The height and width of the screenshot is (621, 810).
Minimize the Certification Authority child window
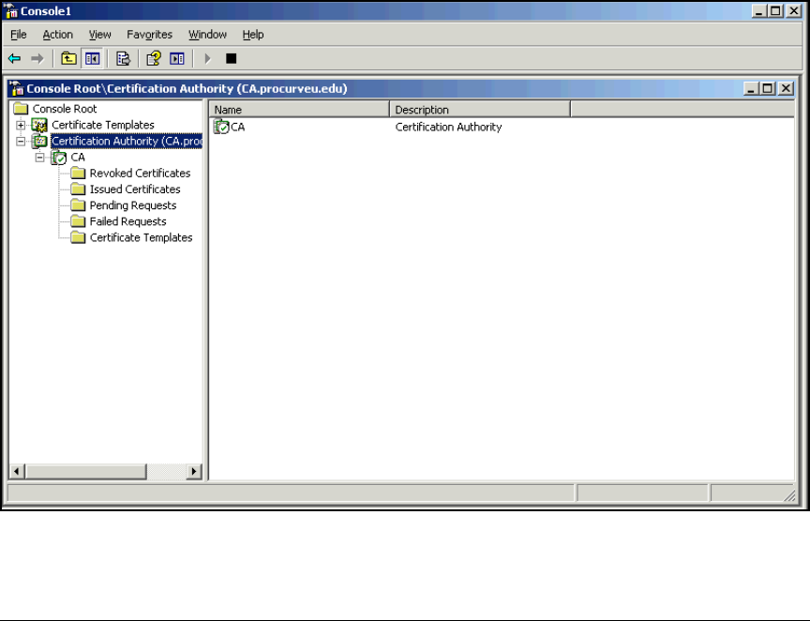click(x=751, y=88)
